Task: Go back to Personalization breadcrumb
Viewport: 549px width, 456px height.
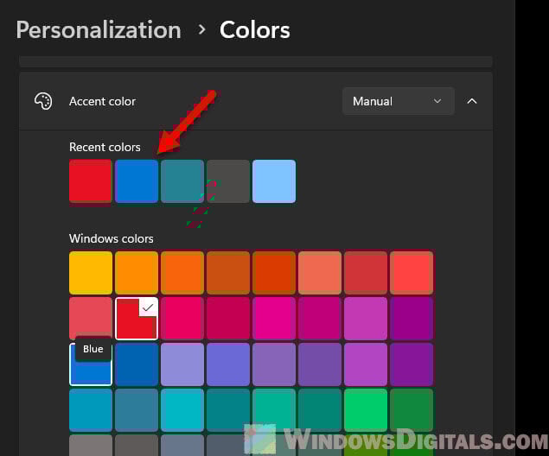Action: click(99, 29)
